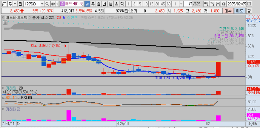Switch to the 월 monthly chart period
The height and width of the screenshot is (128, 260).
99,4
